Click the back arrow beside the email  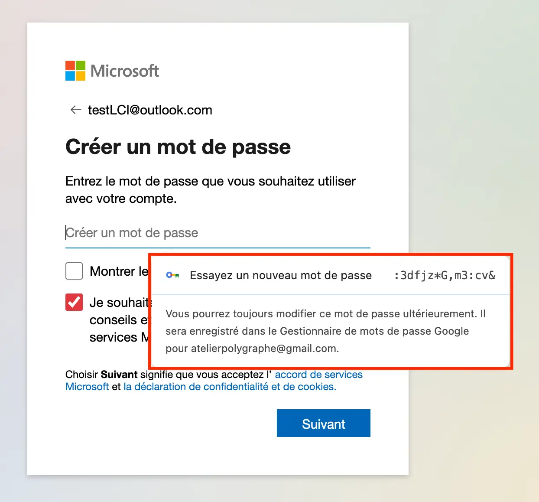tap(76, 110)
